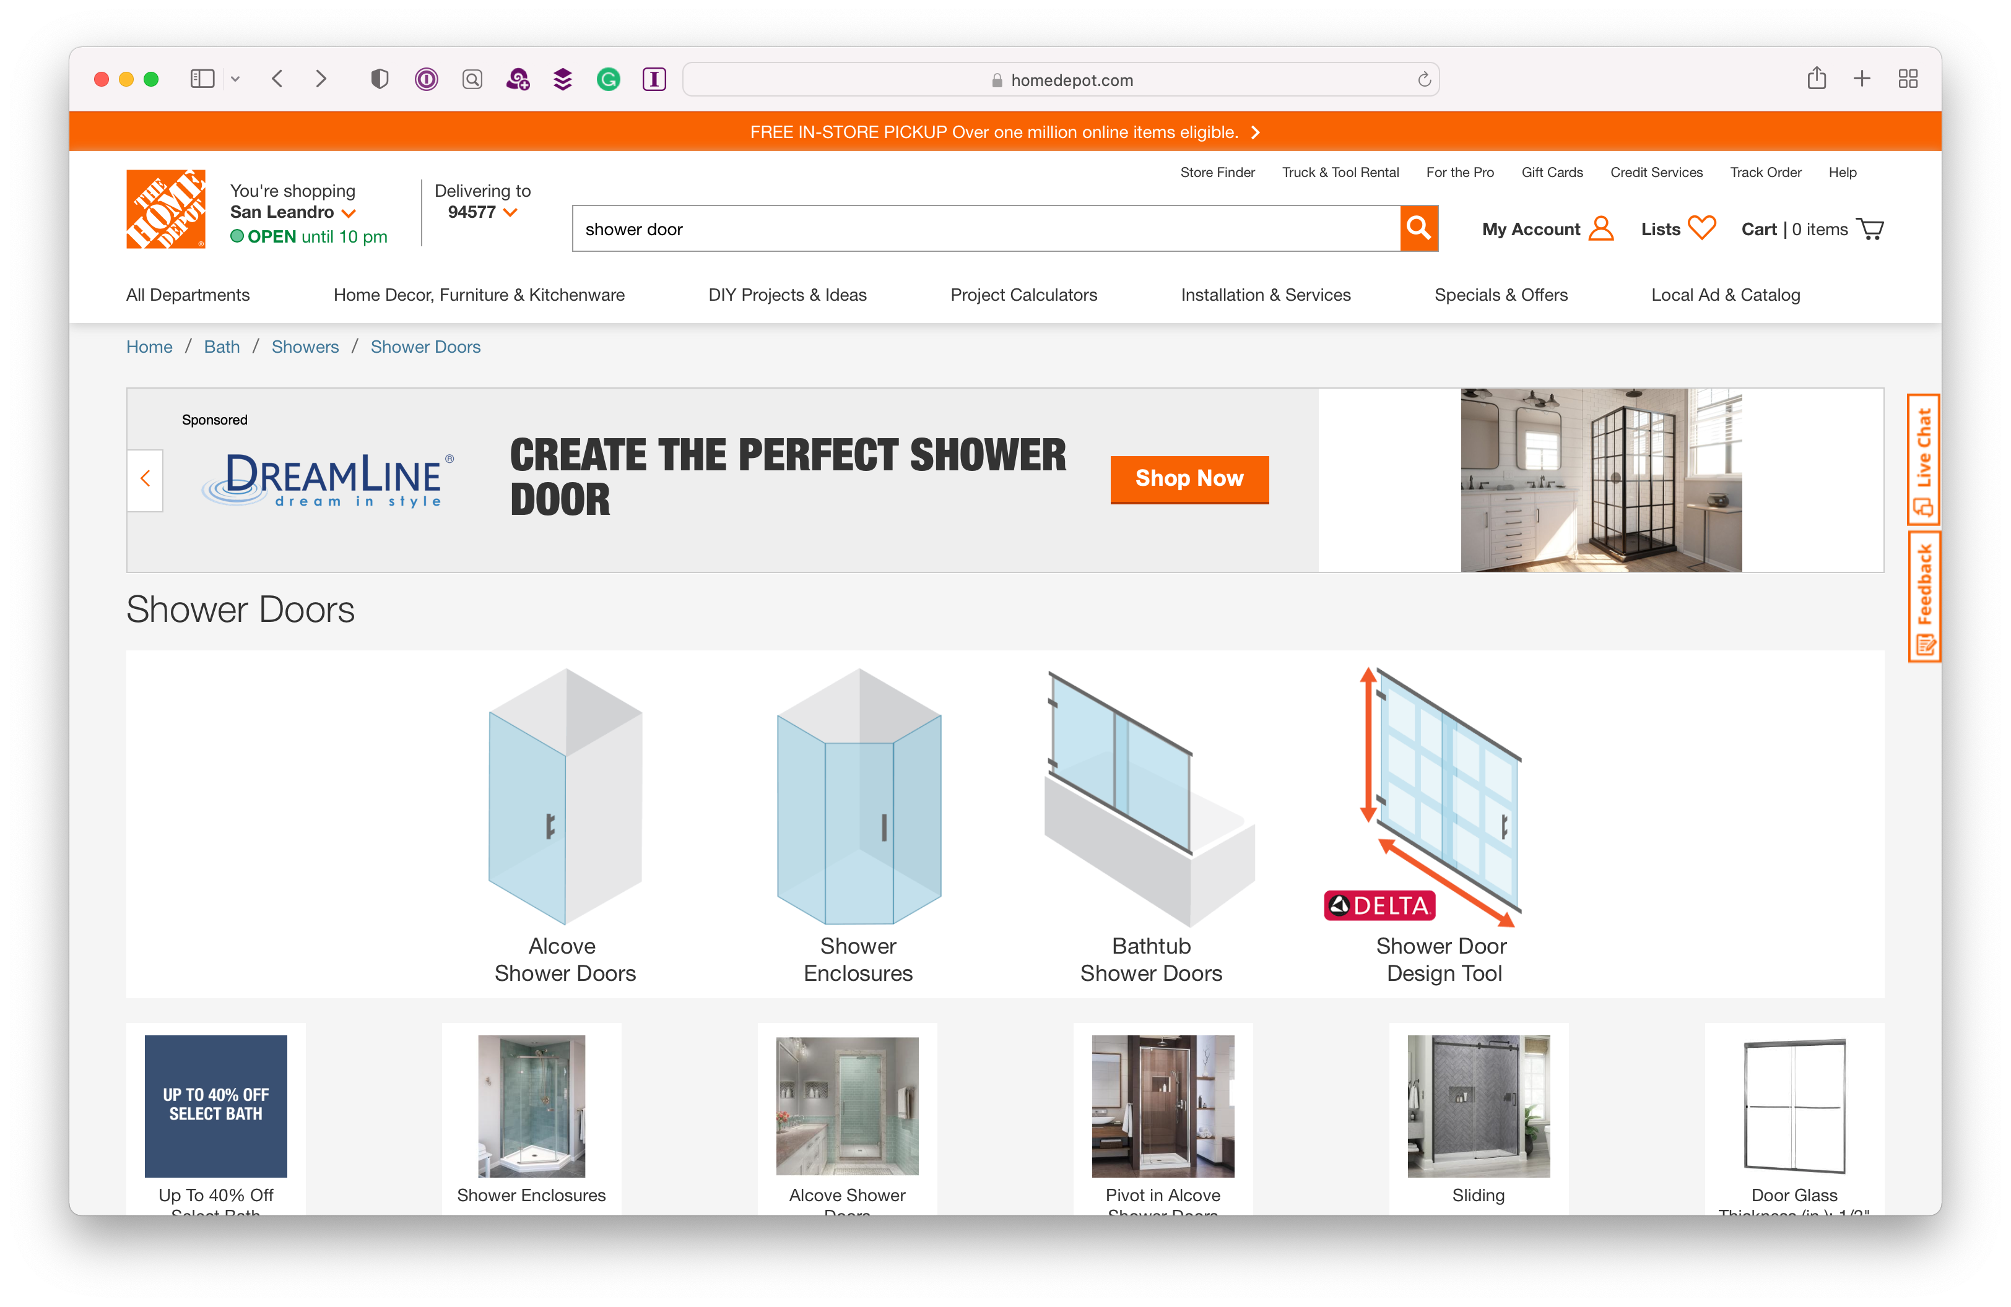The width and height of the screenshot is (2011, 1307).
Task: Open Up To 40% Off Select Bath tile
Action: click(x=215, y=1120)
